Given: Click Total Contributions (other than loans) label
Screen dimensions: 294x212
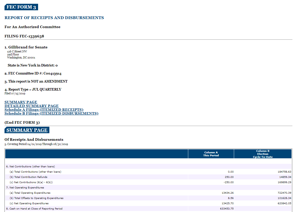Looking at the screenshot, I should (x=35, y=172).
